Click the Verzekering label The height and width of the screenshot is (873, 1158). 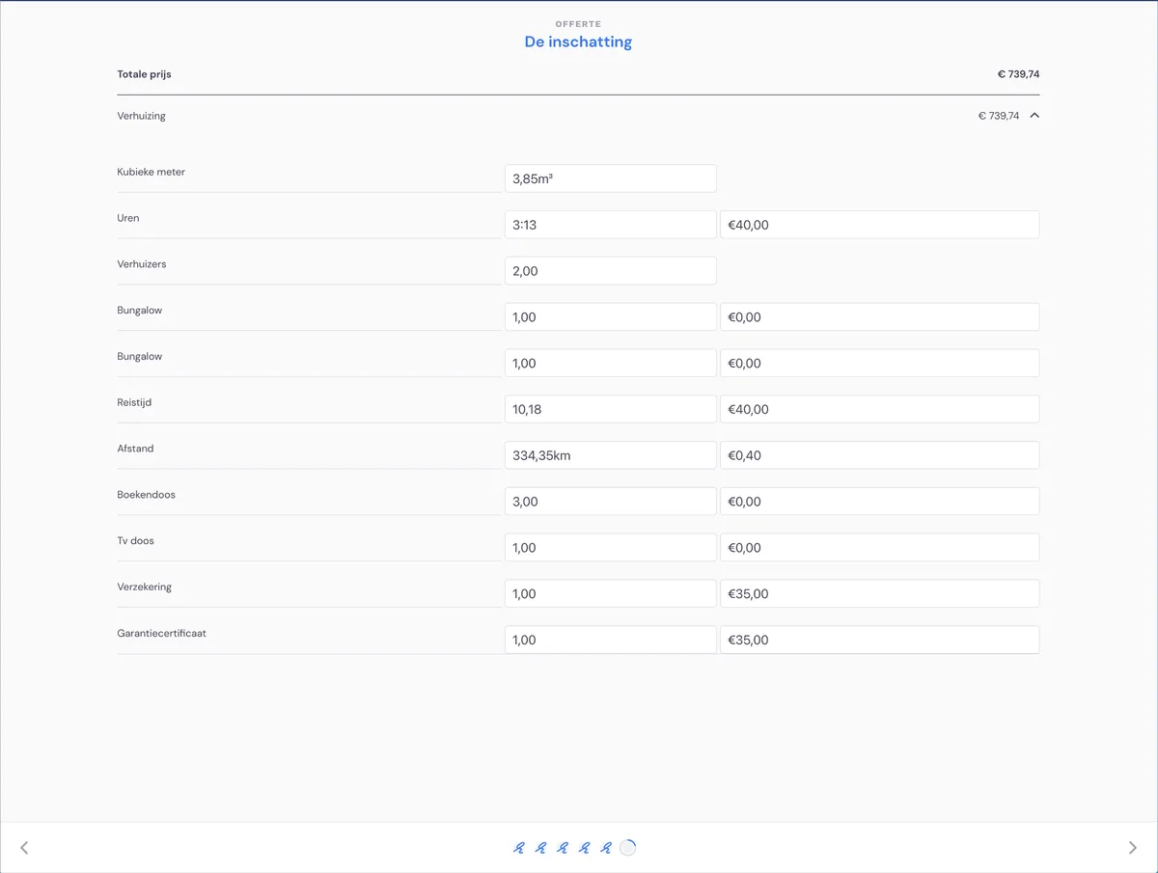pos(145,587)
